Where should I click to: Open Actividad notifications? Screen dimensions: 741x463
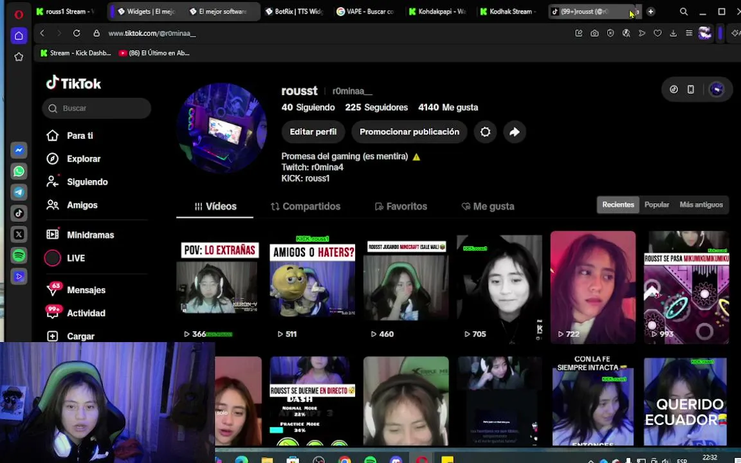76,313
